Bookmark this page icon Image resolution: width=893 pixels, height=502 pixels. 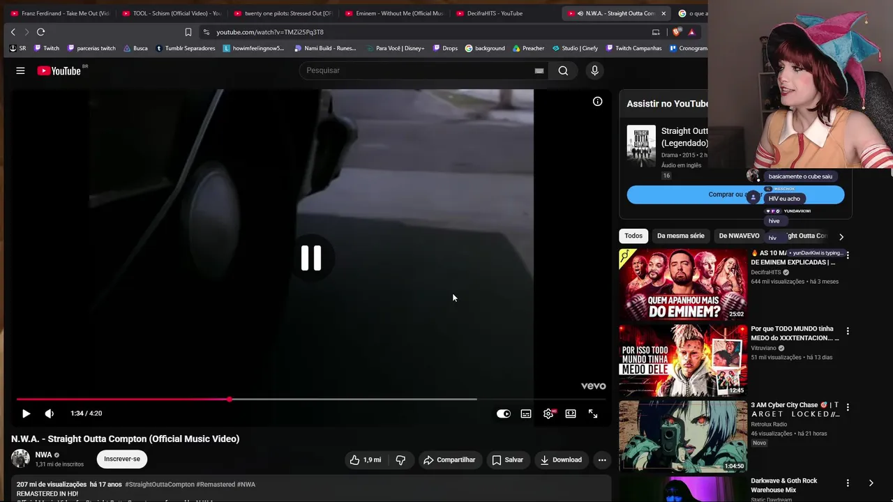tap(188, 32)
